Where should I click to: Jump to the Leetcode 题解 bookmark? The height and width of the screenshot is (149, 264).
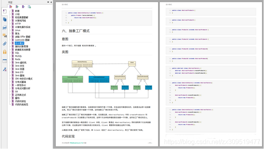(22, 40)
